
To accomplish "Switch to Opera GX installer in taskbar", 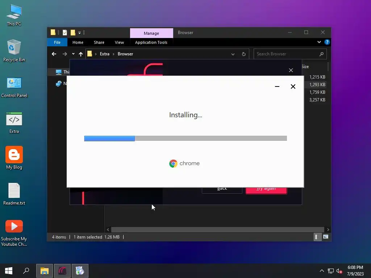I will click(62, 271).
